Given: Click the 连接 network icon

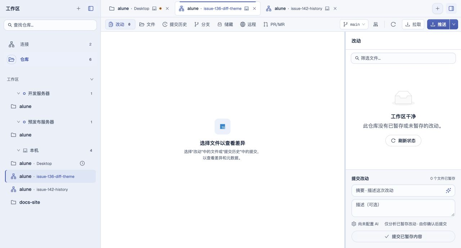Looking at the screenshot, I should coord(12,44).
